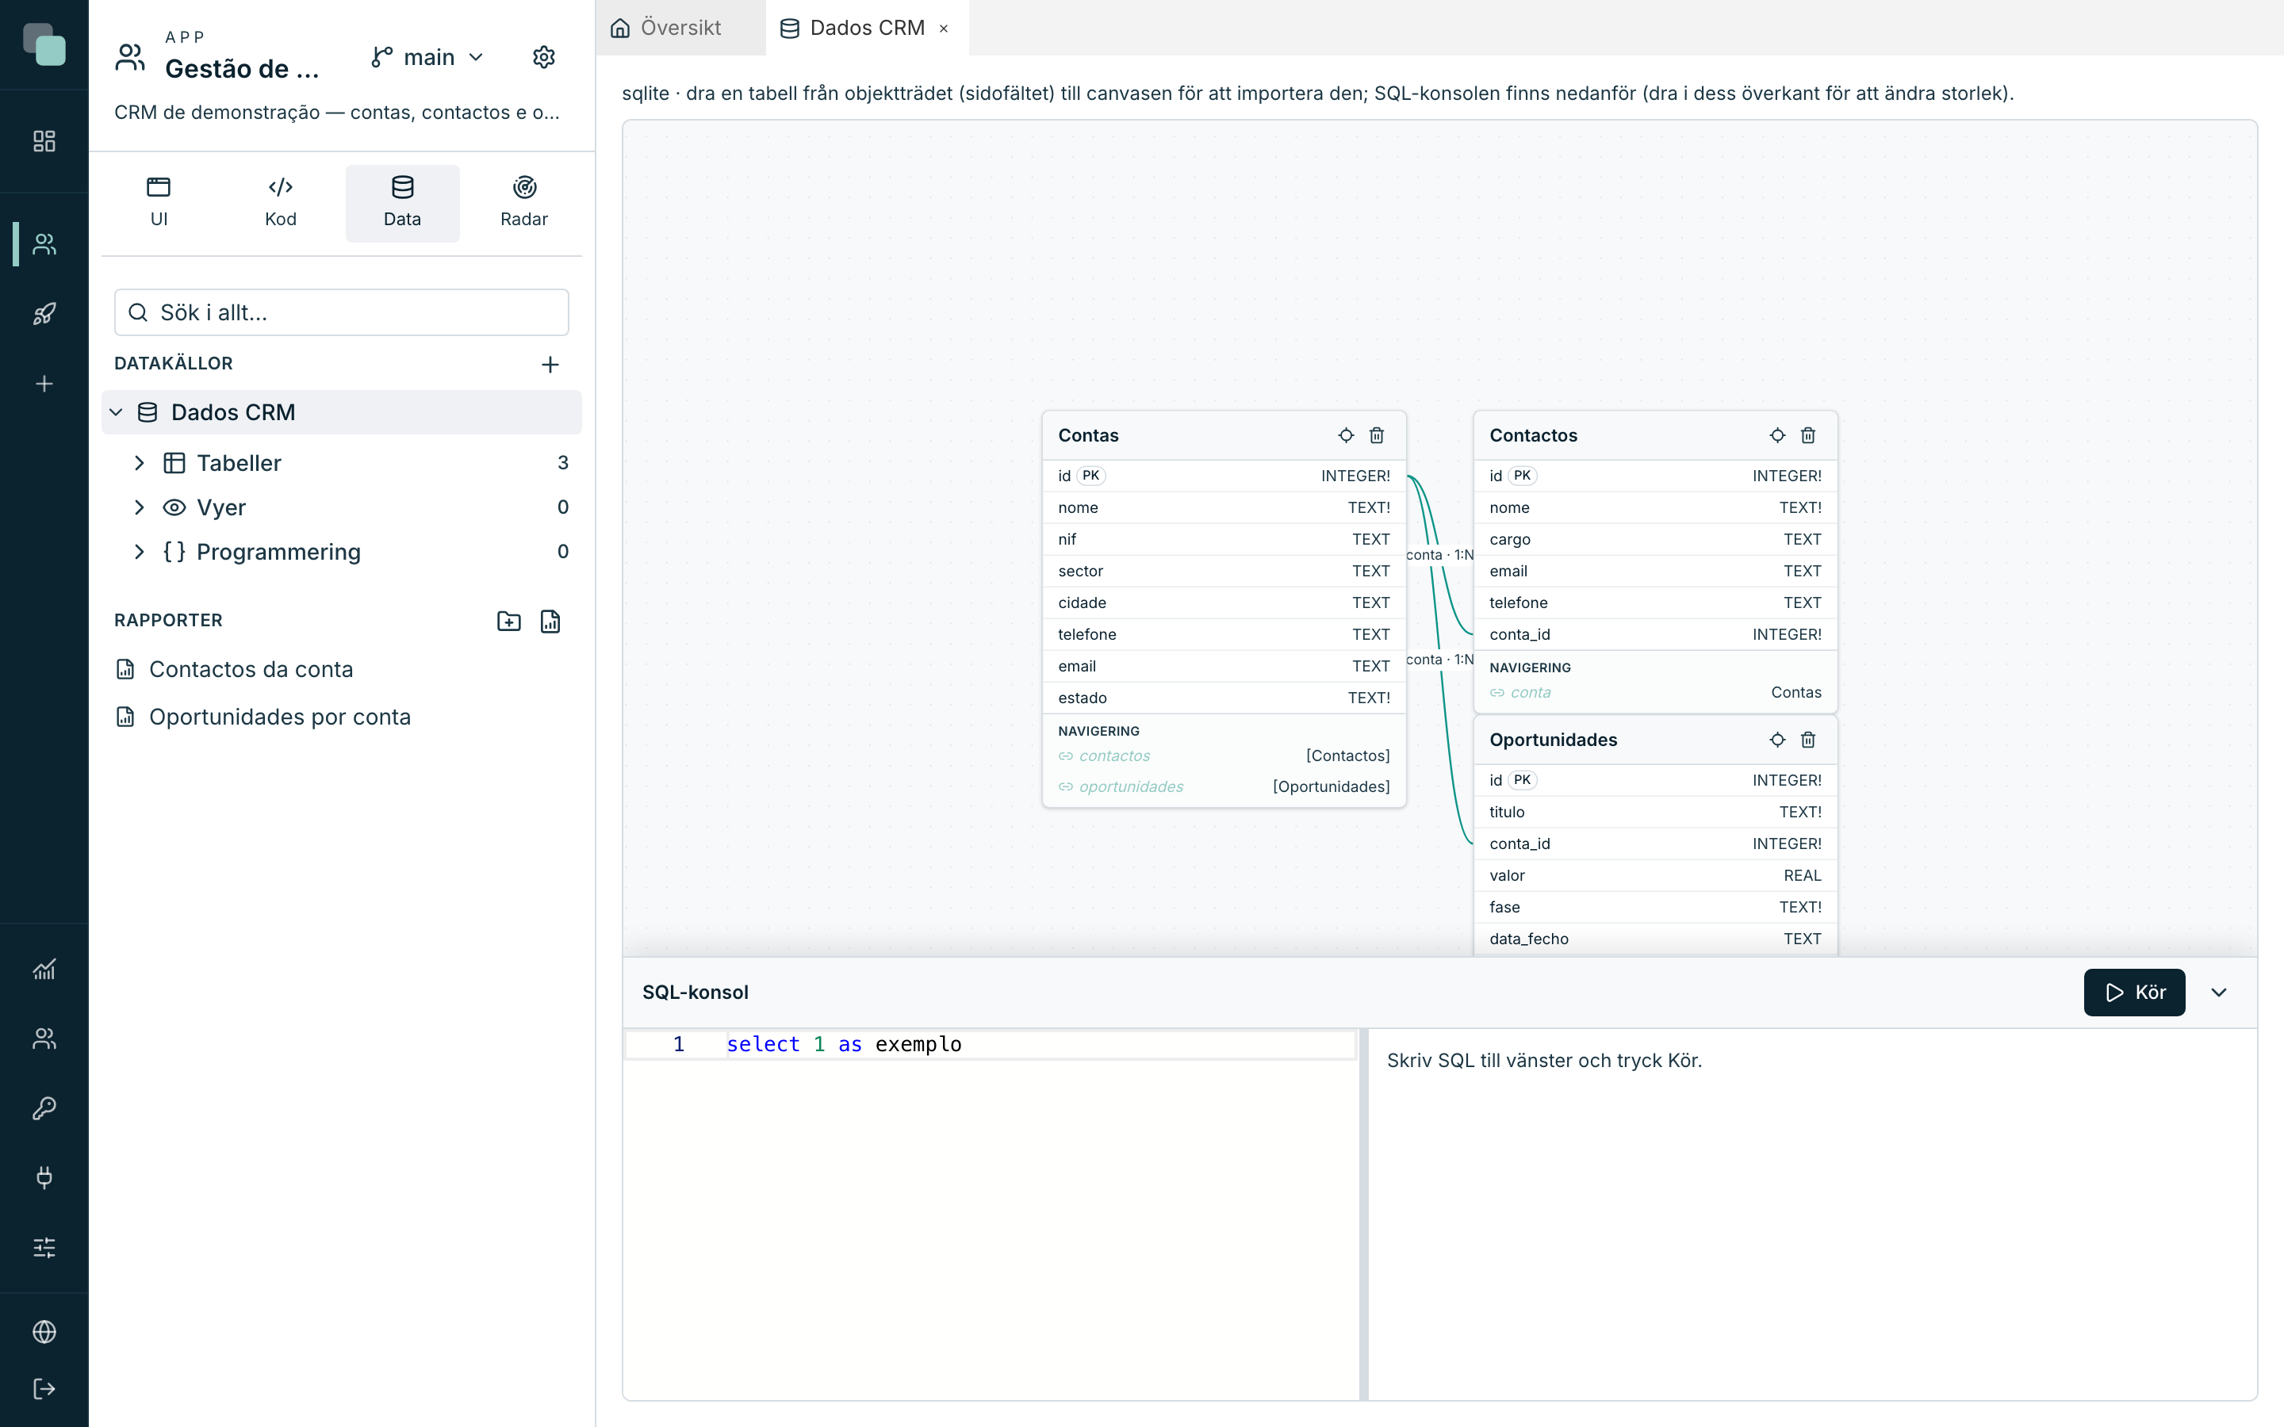Select the nif column in Contas

pyautogui.click(x=1224, y=540)
